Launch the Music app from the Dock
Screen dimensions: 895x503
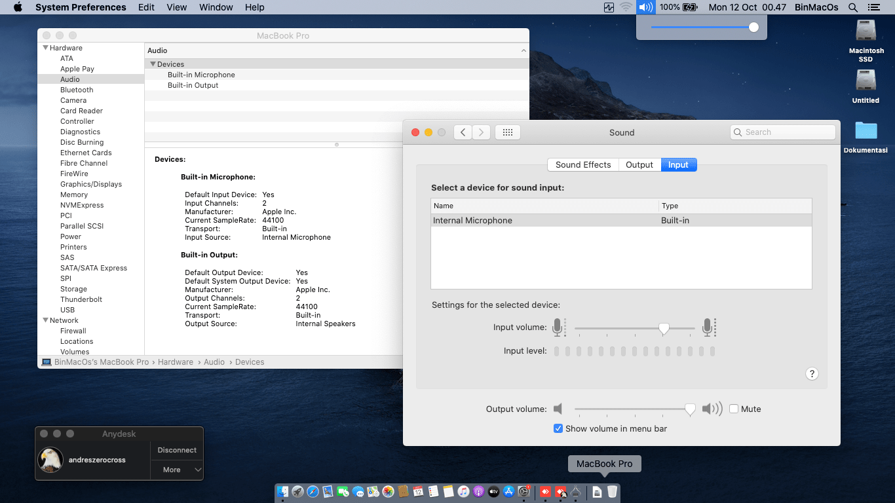[463, 491]
